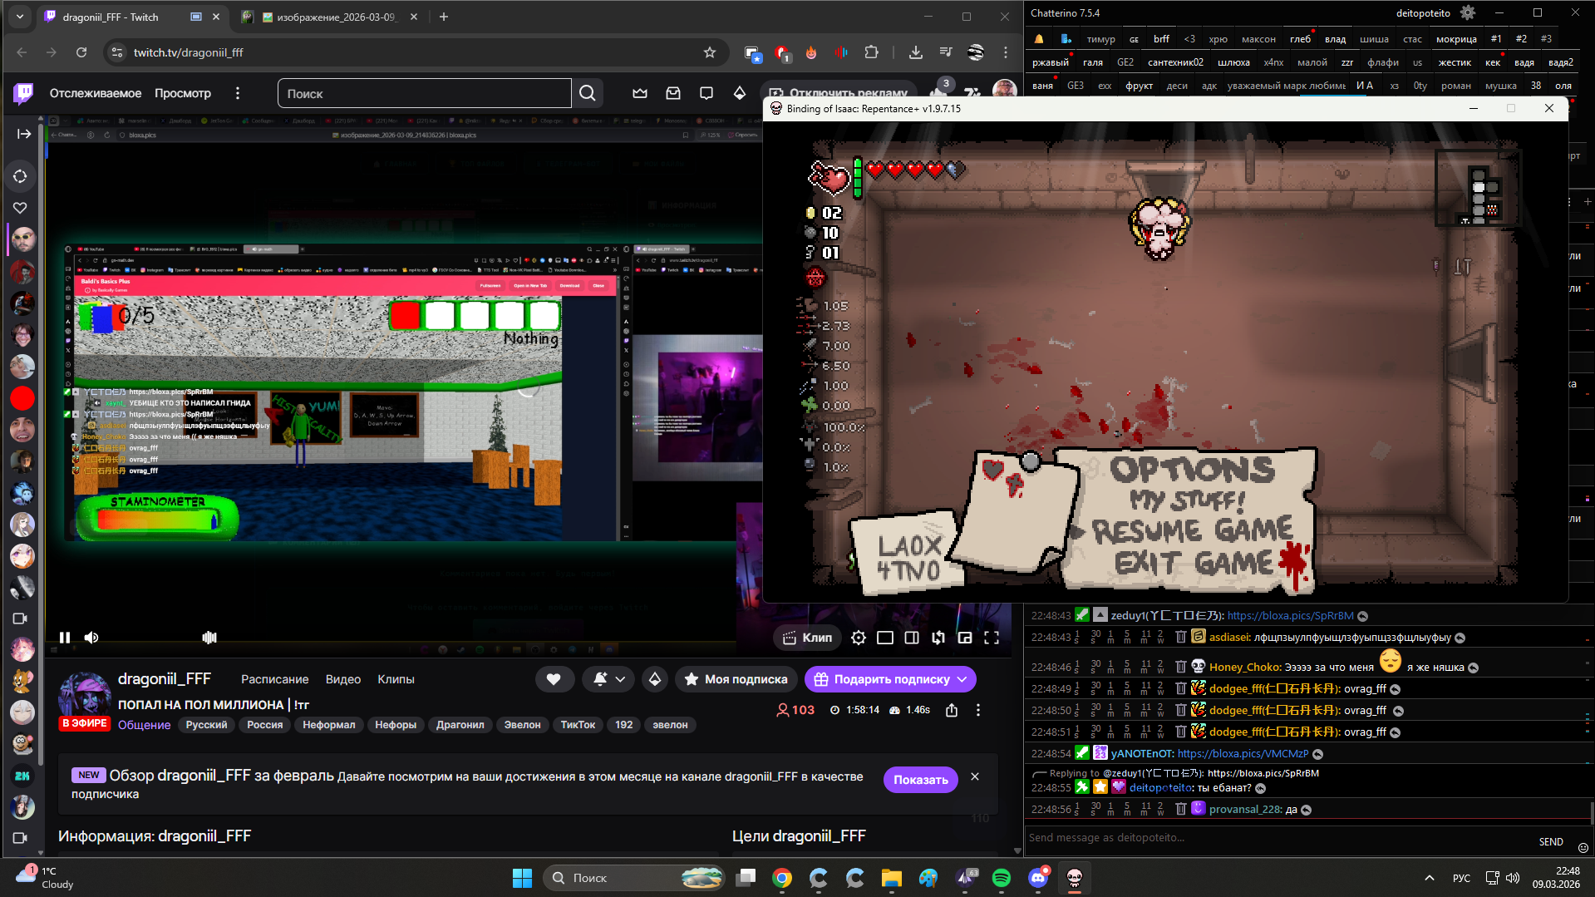Open Spotify from the taskbar
The image size is (1595, 897).
(1002, 878)
